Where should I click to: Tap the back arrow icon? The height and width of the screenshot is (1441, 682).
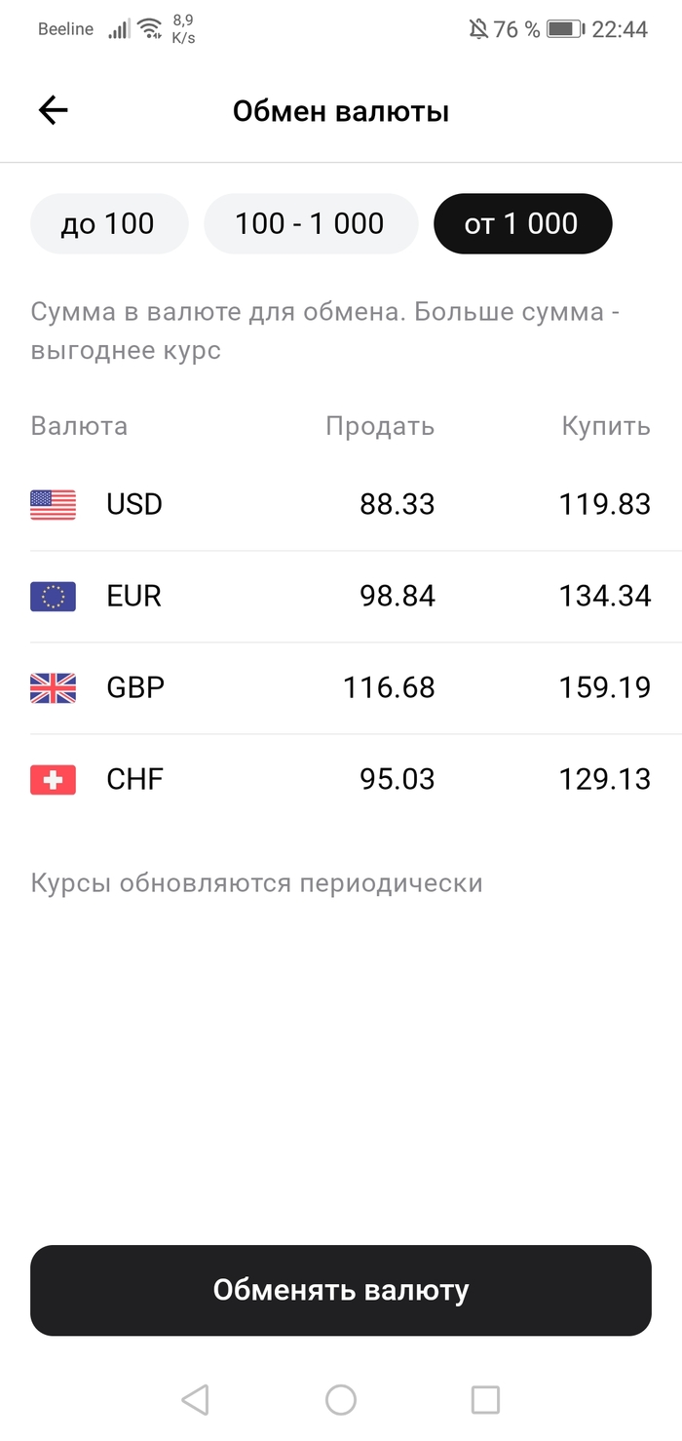[x=54, y=111]
